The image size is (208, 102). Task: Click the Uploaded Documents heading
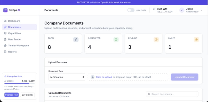click(60, 93)
